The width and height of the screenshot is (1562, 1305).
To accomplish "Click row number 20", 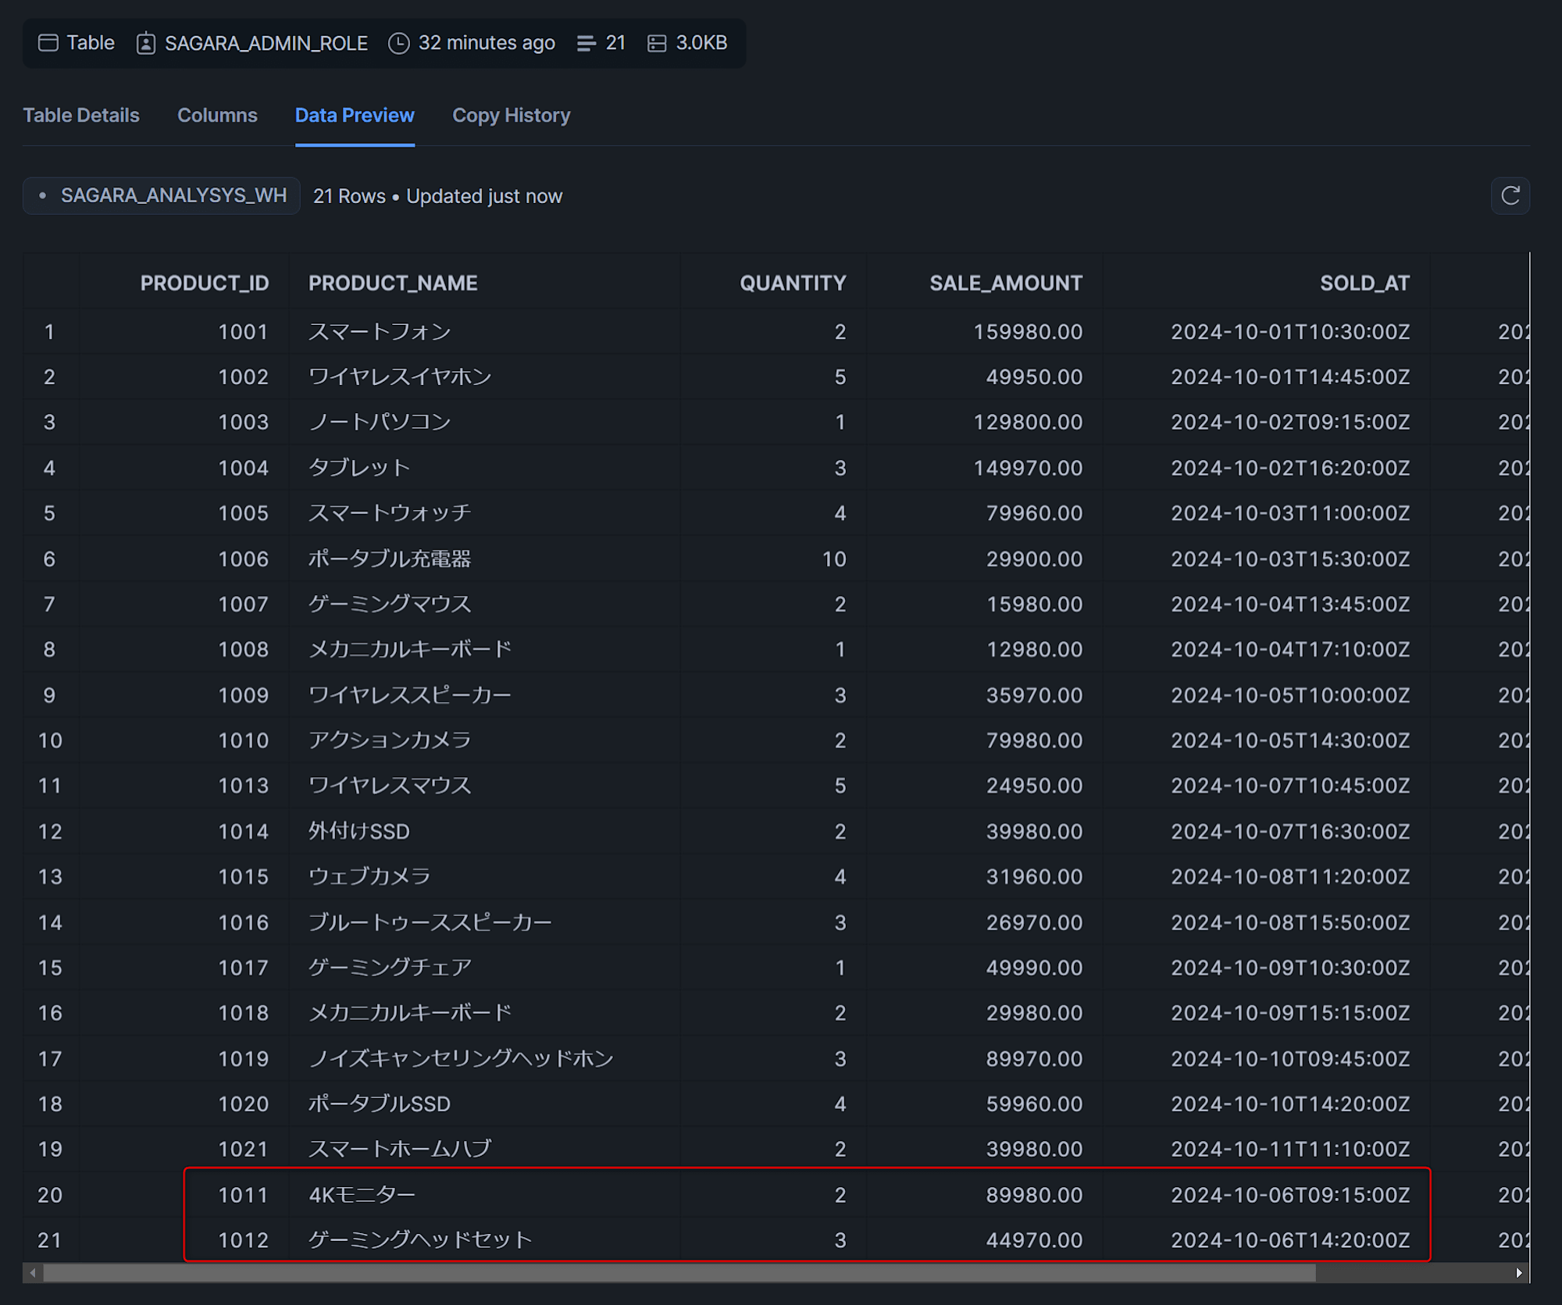I will (x=50, y=1195).
